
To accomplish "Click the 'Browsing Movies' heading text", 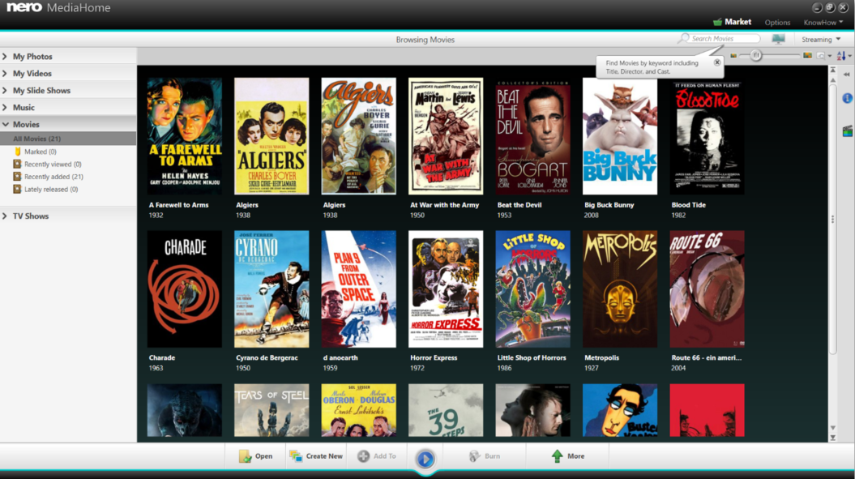I will click(x=425, y=39).
